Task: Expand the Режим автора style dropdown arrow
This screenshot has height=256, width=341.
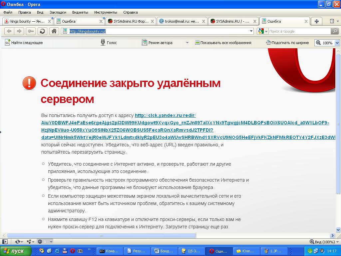Action: click(187, 43)
